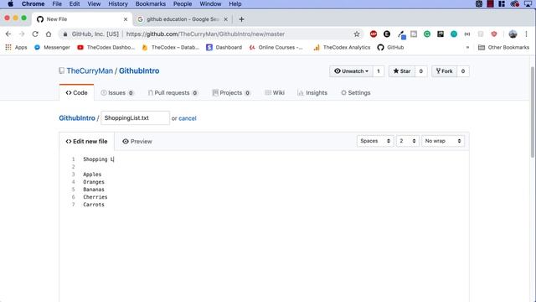The height and width of the screenshot is (302, 536).
Task: Close the github education search tab
Action: pyautogui.click(x=225, y=19)
